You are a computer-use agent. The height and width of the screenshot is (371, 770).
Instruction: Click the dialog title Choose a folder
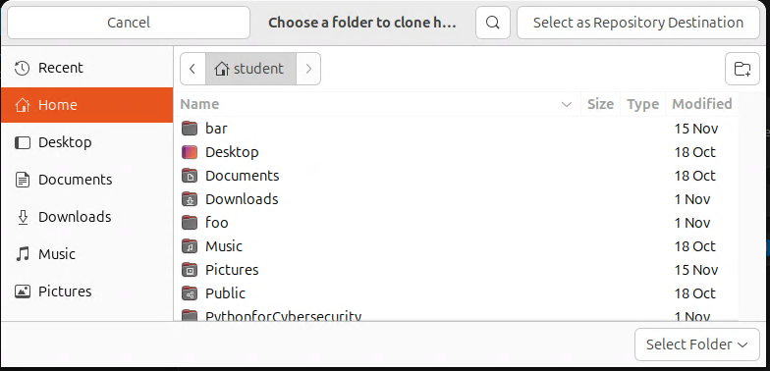(362, 23)
